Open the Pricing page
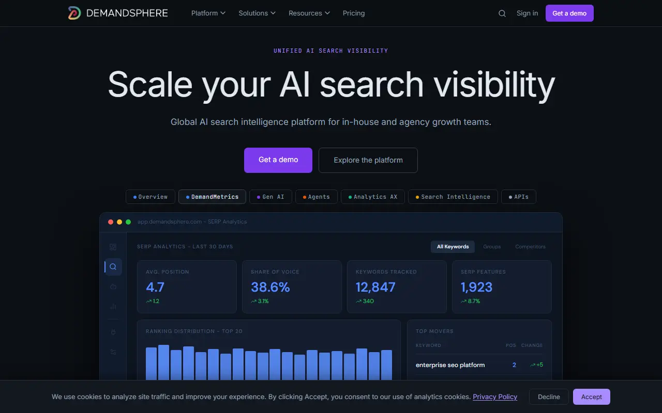662x413 pixels. (354, 13)
